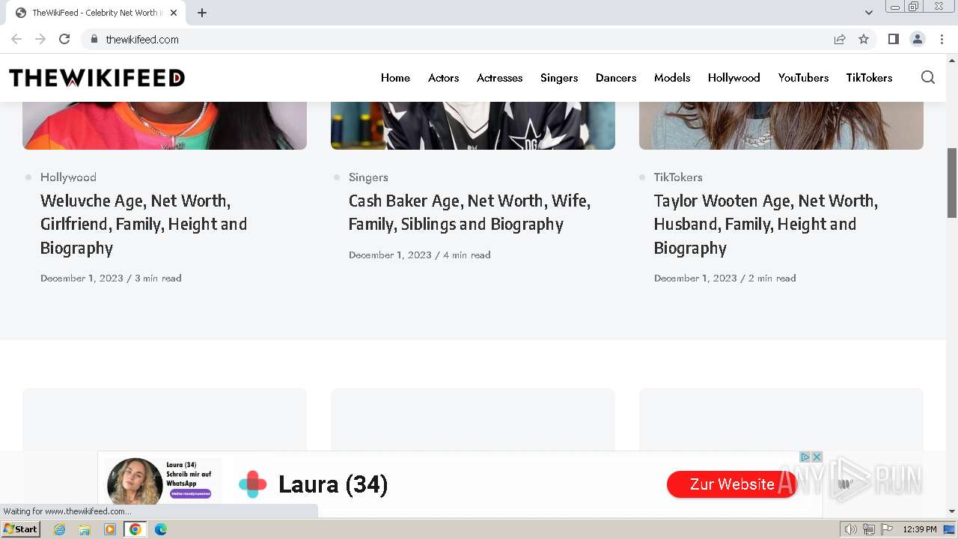The width and height of the screenshot is (958, 539).
Task: Click the network tray icon
Action: coord(869,529)
